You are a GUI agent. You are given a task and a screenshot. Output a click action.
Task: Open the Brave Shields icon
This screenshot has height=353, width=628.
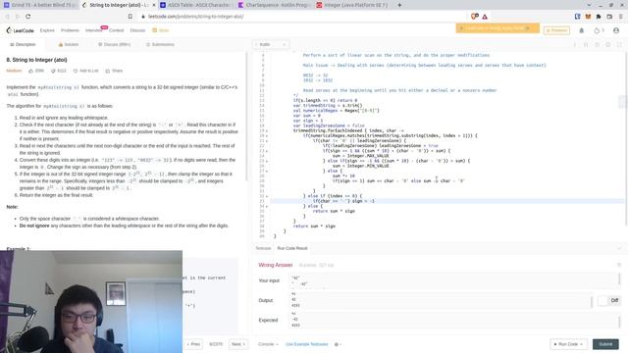pos(474,17)
